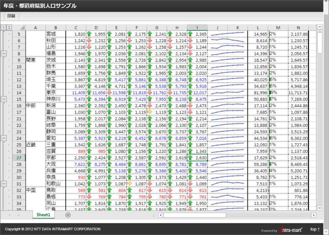Show outline level 1 grouping
The width and height of the screenshot is (329, 235).
tap(4, 27)
